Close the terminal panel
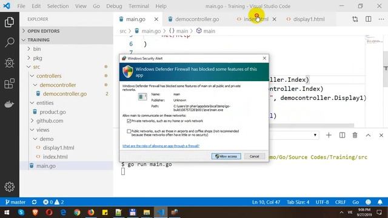The height and width of the screenshot is (218, 388). 381,135
